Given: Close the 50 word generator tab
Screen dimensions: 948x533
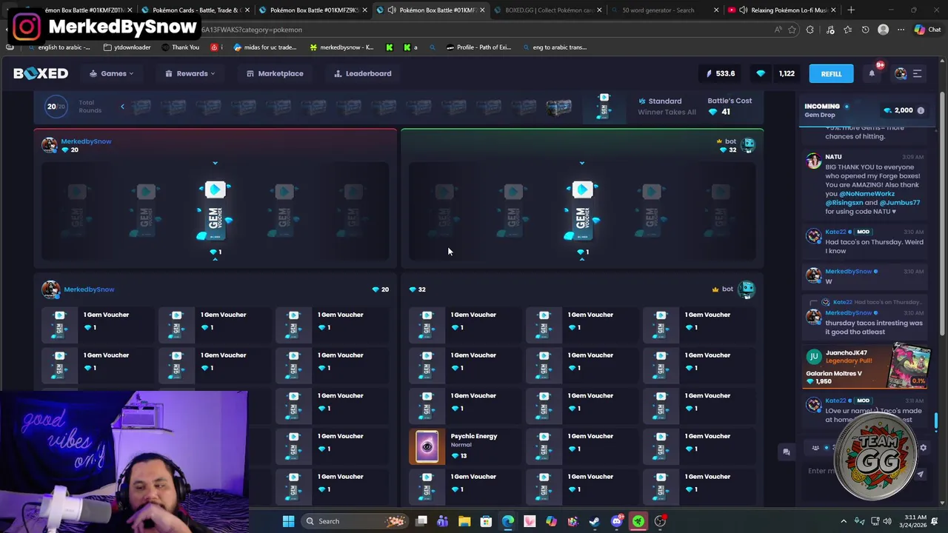Looking at the screenshot, I should click(716, 10).
